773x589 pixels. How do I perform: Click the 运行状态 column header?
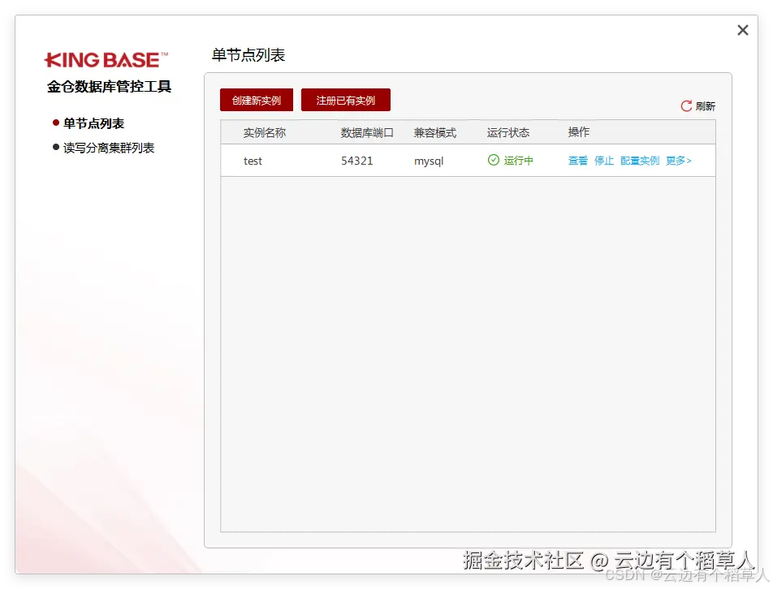[x=507, y=132]
